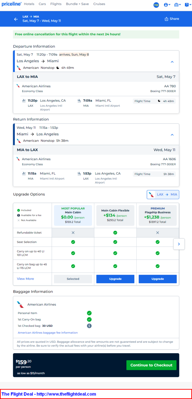Collapse the Departure Information flight details
The width and height of the screenshot is (192, 399).
172,62
